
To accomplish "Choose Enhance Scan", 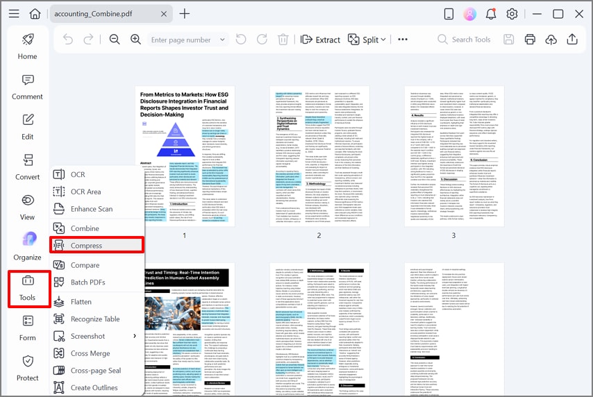I will [x=98, y=209].
